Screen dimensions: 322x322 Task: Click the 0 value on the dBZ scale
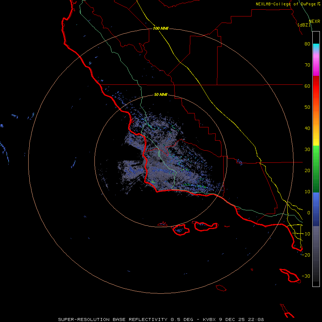pyautogui.click(x=309, y=213)
